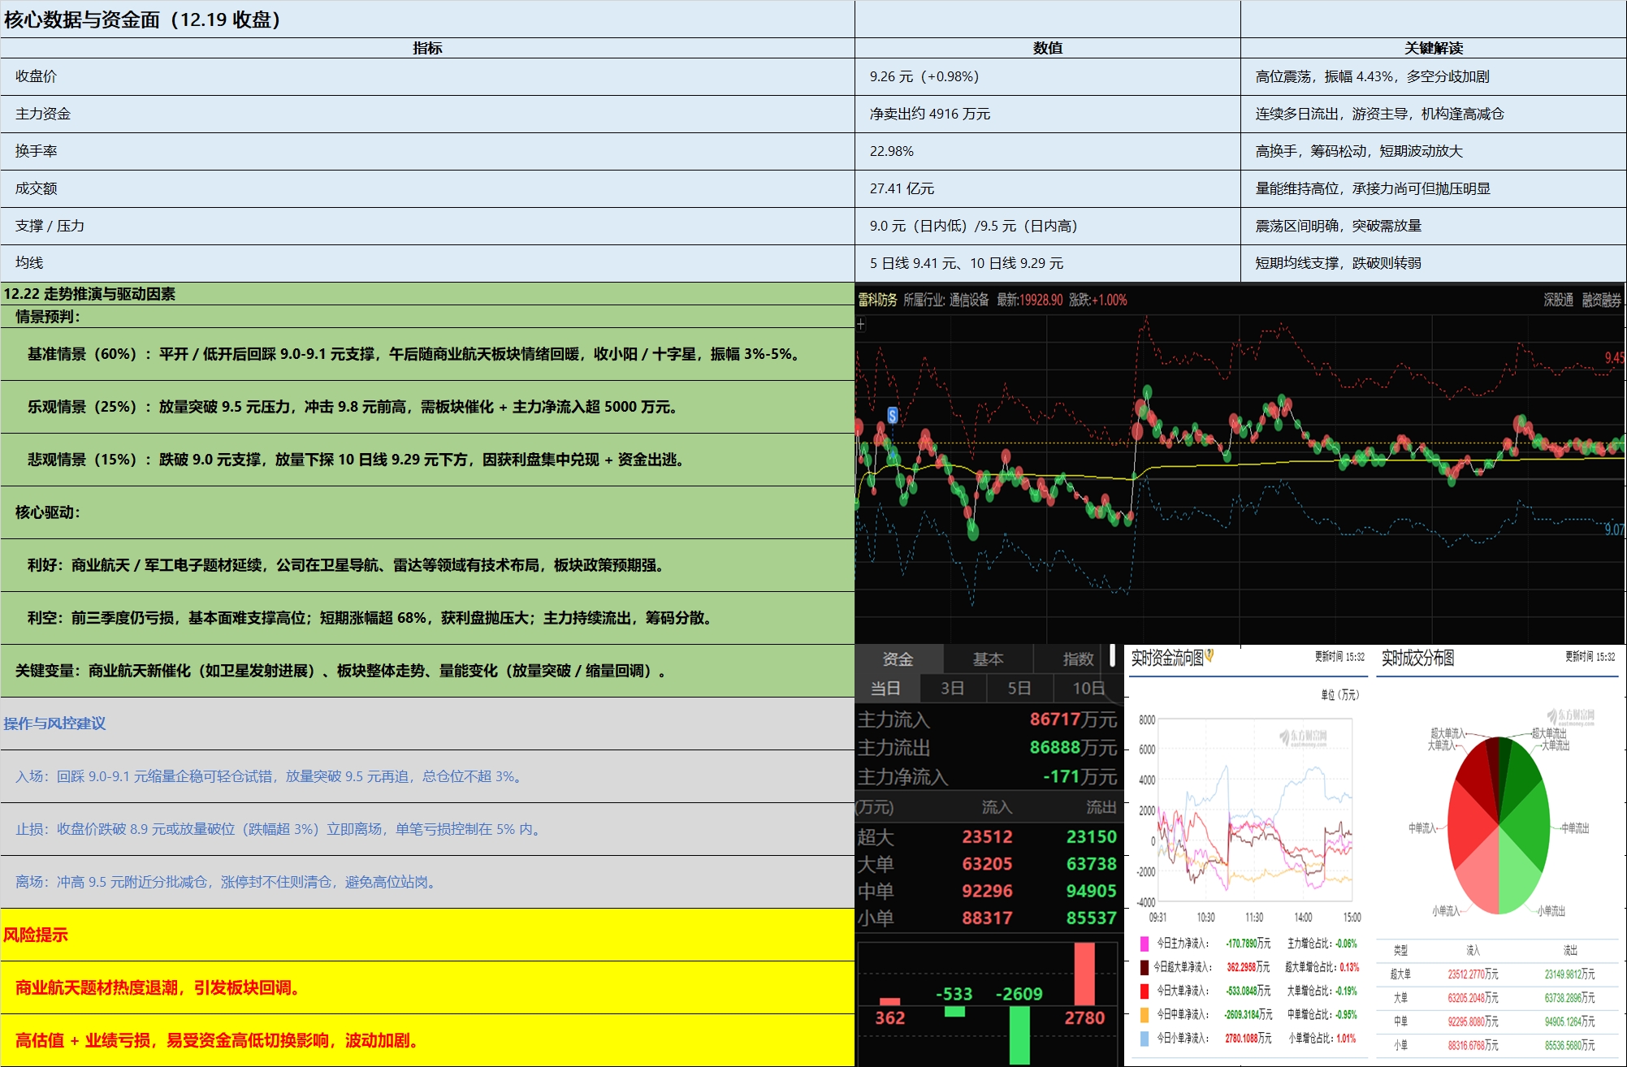Select the 收盘价 indicator cell
1627x1067 pixels.
pyautogui.click(x=37, y=76)
